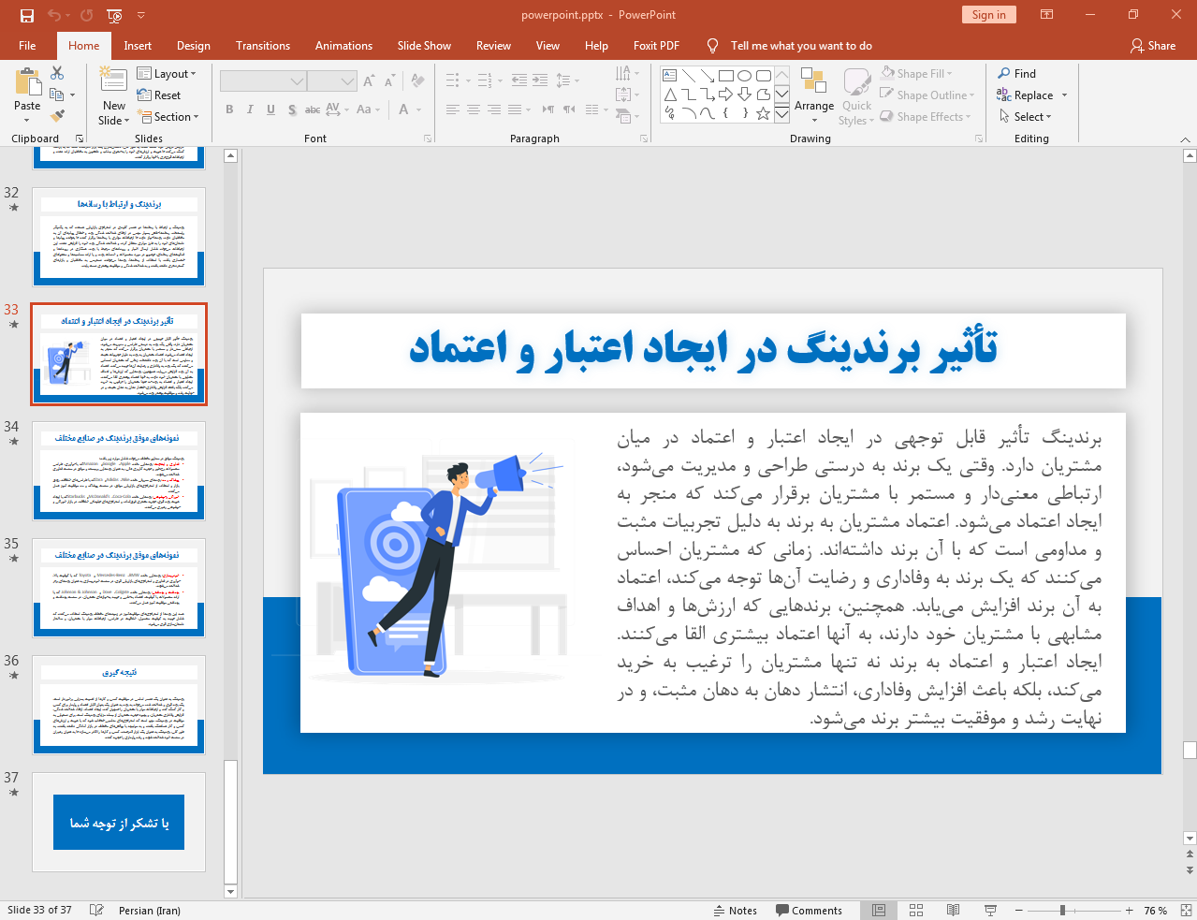Click the spell check status icon
Screen dimensions: 1197x920
point(96,910)
